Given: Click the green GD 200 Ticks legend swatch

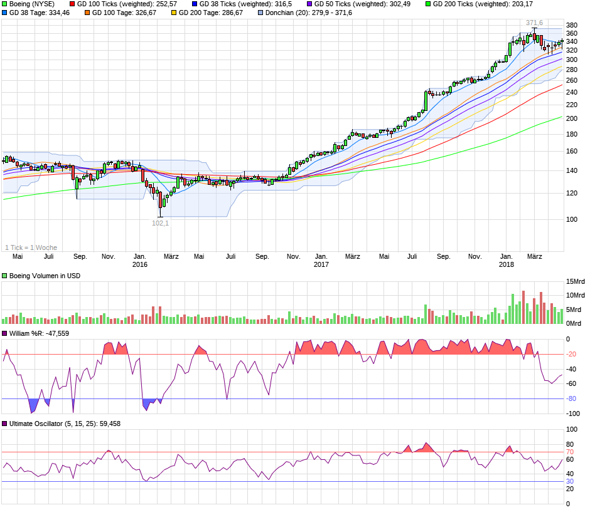Looking at the screenshot, I should tap(428, 4).
